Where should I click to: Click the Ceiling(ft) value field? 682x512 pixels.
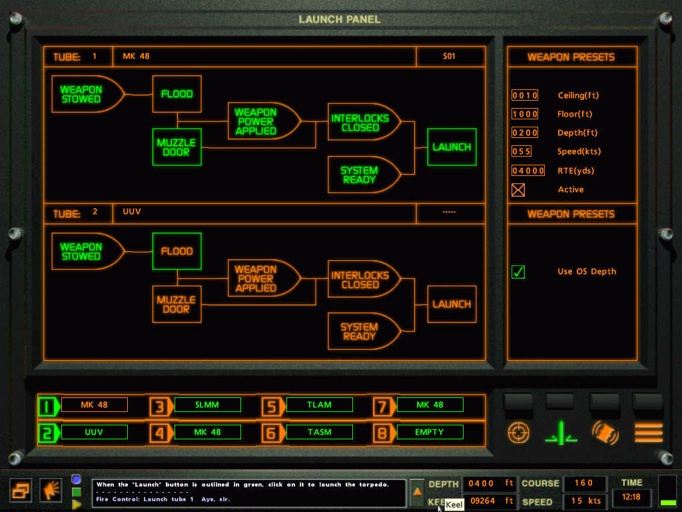525,95
